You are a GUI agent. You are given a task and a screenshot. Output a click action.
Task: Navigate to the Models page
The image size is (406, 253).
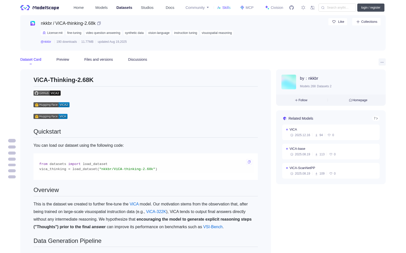pyautogui.click(x=101, y=8)
